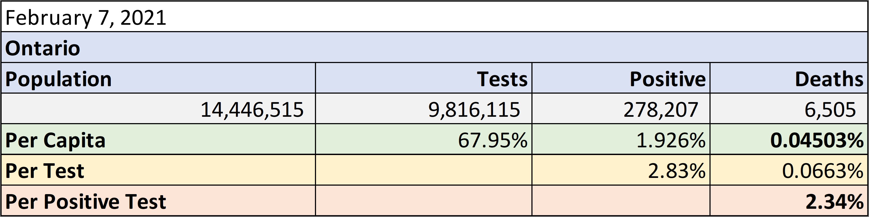869x217 pixels.
Task: Click the Ontario header cell
Action: (x=434, y=47)
